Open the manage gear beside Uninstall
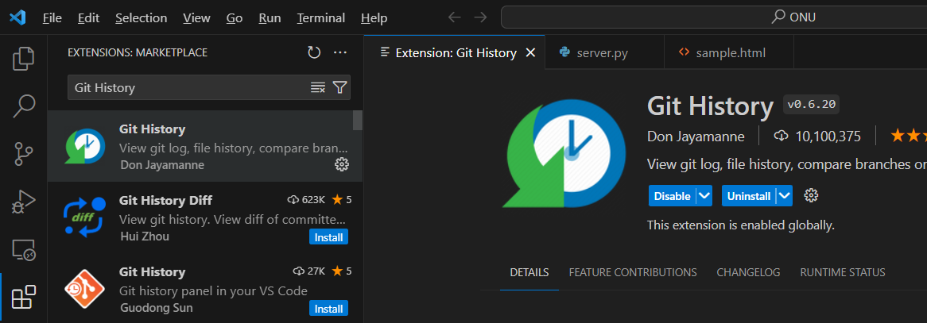Viewport: 927px width, 323px height. (811, 195)
